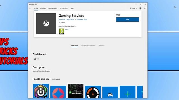Screen dimensions: 179x100
Task: Close the Microsoft Store window
Action: tap(145, 4)
